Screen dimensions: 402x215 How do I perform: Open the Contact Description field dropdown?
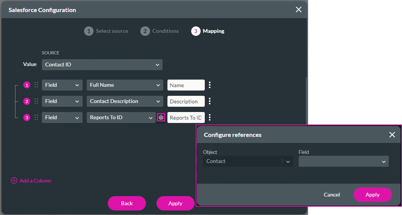(125, 101)
